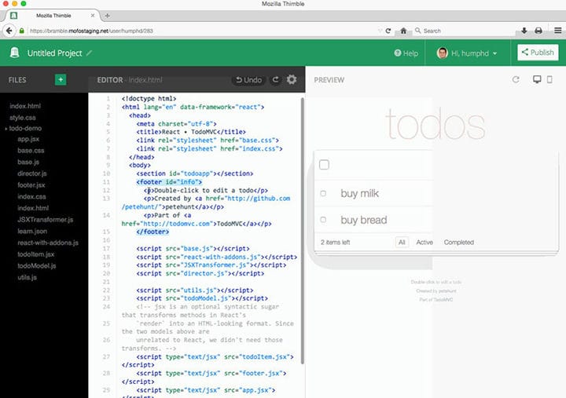
Task: Open base.js file
Action: coord(28,162)
